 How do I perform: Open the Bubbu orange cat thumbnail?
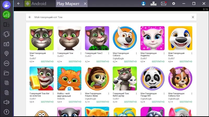69,79
